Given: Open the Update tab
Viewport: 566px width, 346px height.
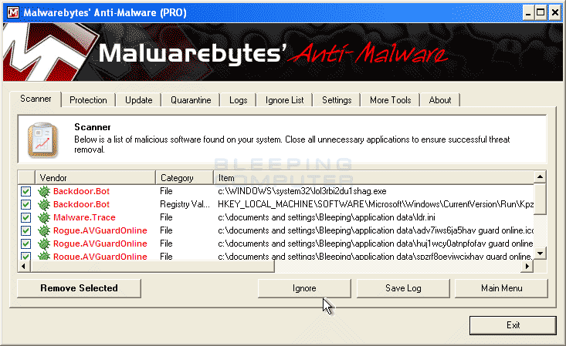Looking at the screenshot, I should 139,100.
